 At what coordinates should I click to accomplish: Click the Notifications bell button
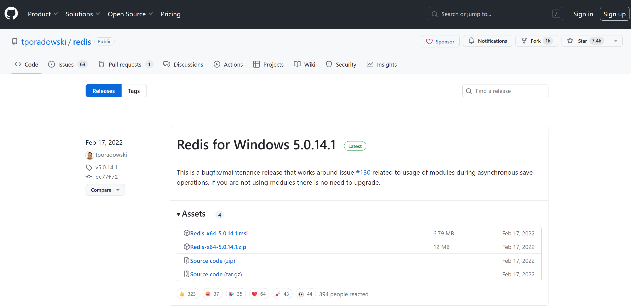pyautogui.click(x=488, y=41)
